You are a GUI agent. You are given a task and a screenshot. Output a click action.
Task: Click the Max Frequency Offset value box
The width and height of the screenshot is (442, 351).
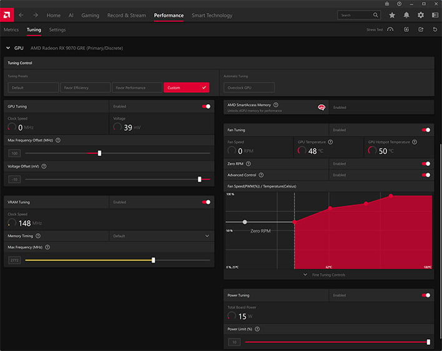click(14, 153)
